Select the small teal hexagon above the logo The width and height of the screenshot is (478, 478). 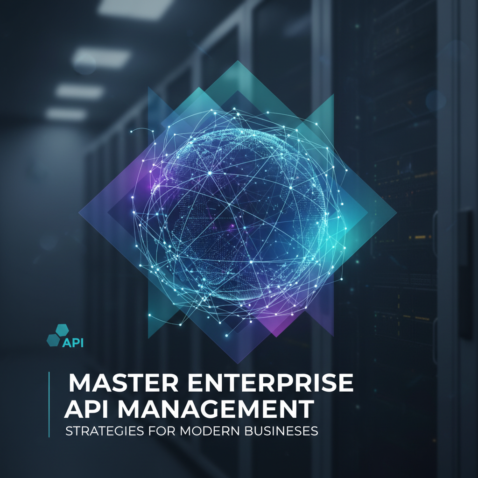point(63,329)
